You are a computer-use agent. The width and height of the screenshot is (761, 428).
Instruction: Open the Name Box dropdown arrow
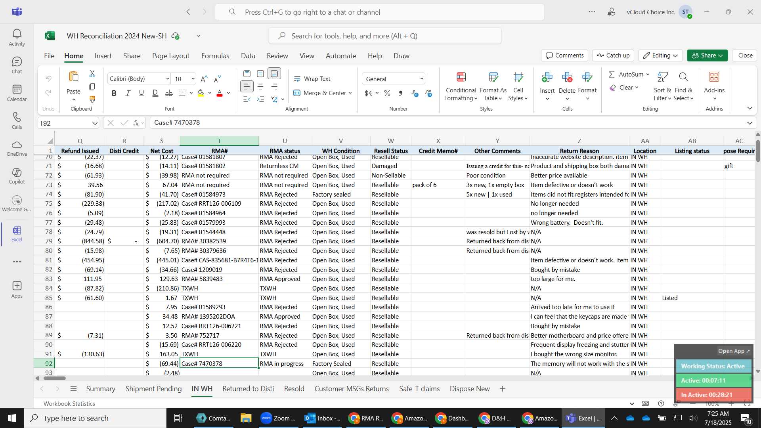[x=95, y=123]
